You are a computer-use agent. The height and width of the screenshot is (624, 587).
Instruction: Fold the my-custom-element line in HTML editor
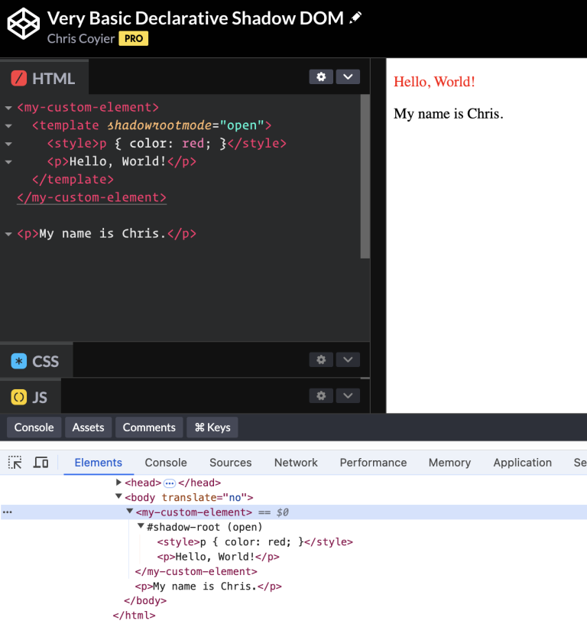[x=8, y=108]
